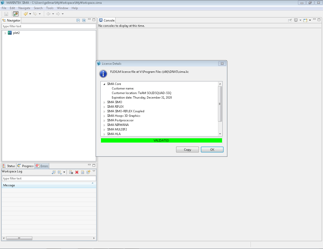
Task: Click Open New Console icon
Action: tap(305, 20)
